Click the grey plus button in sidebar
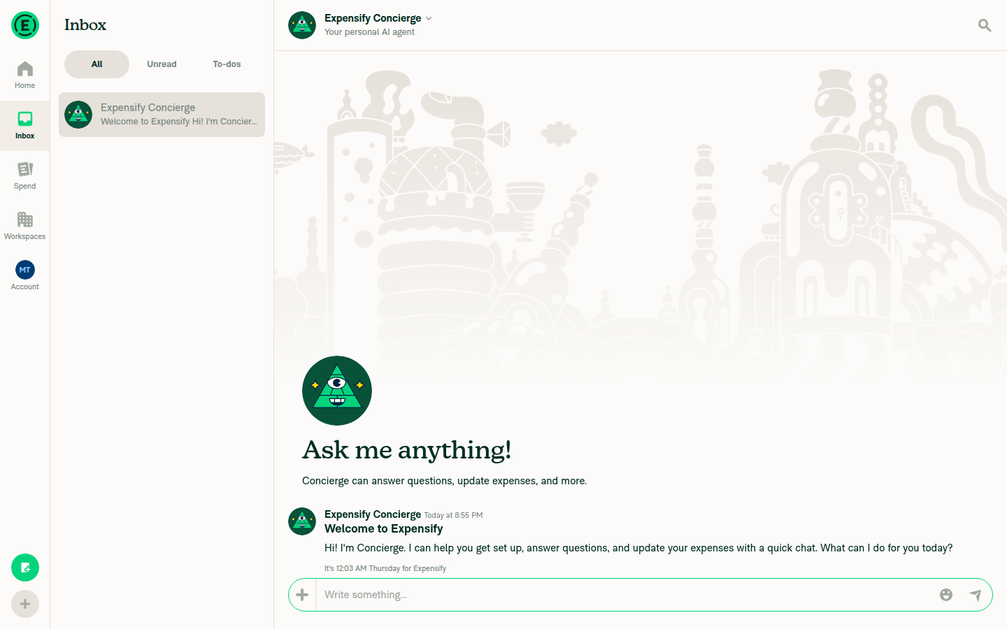 click(x=25, y=604)
